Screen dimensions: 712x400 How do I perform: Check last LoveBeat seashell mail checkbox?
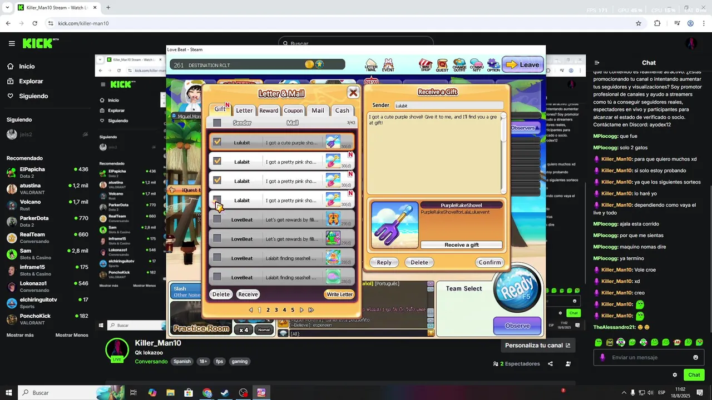[217, 277]
